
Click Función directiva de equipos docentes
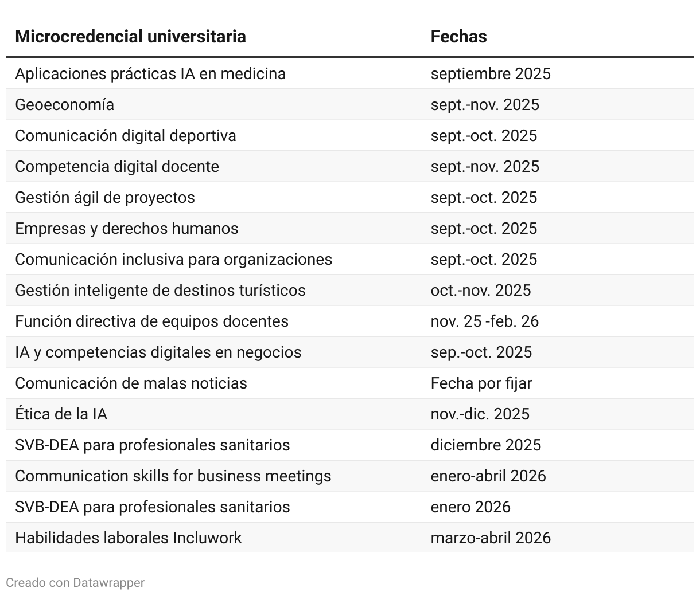pyautogui.click(x=152, y=321)
